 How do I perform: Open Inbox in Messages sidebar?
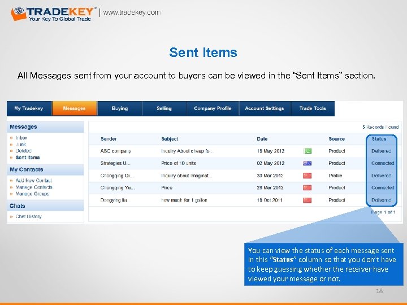pos(21,138)
